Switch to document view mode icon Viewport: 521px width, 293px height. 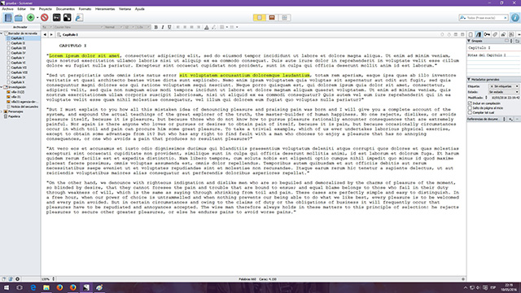click(x=259, y=18)
